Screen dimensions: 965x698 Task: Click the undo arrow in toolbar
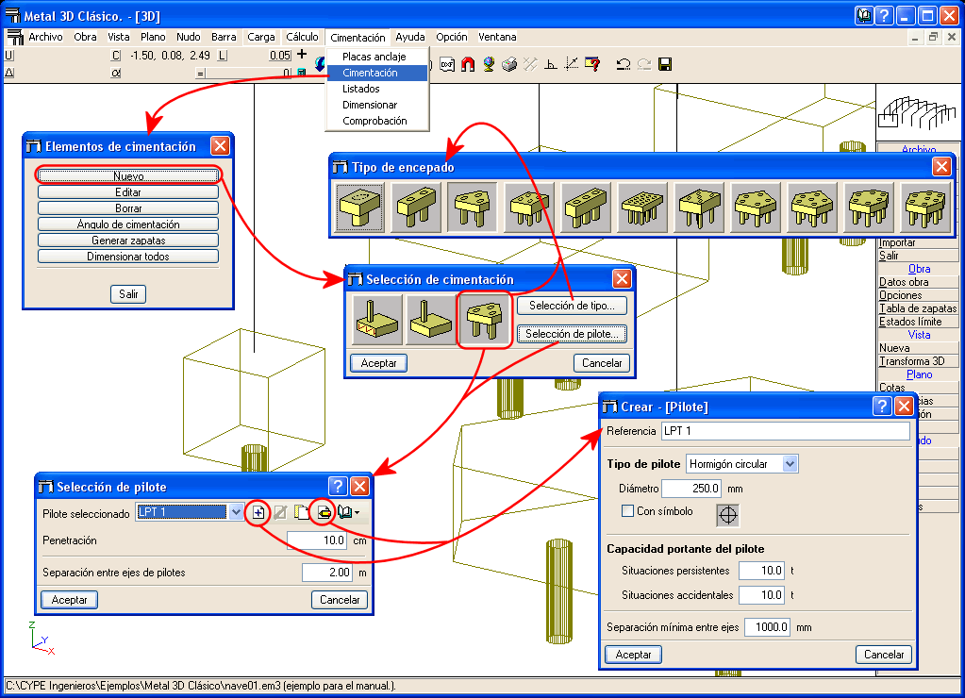[623, 64]
